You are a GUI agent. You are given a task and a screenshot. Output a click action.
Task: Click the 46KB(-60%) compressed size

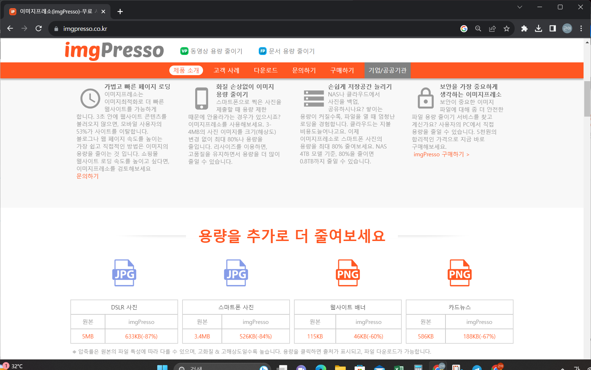coord(368,336)
